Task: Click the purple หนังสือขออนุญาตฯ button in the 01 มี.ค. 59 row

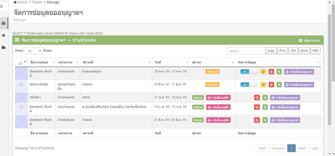Action: point(285,120)
